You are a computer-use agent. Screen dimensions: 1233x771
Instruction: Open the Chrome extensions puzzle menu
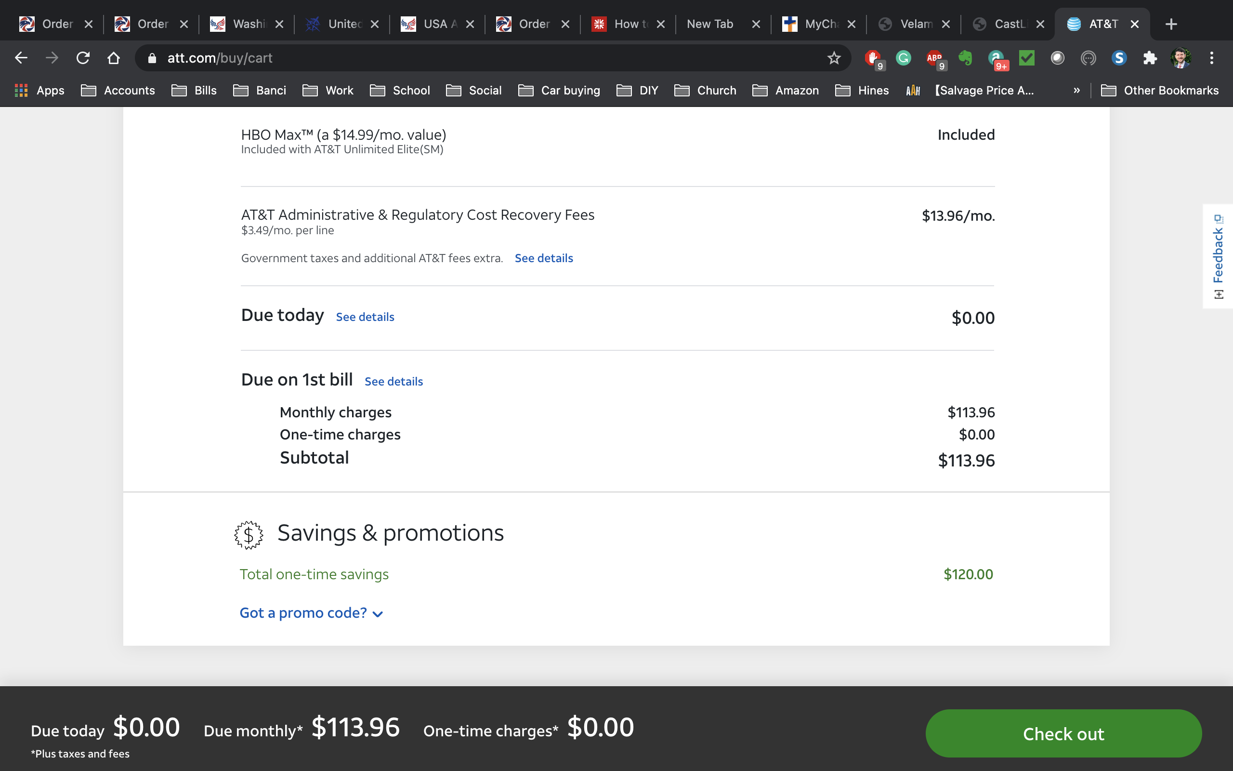click(x=1150, y=58)
